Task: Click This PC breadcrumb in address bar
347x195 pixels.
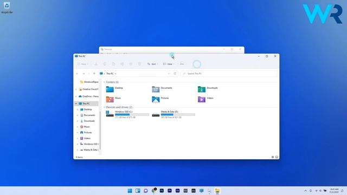Action: click(110, 74)
